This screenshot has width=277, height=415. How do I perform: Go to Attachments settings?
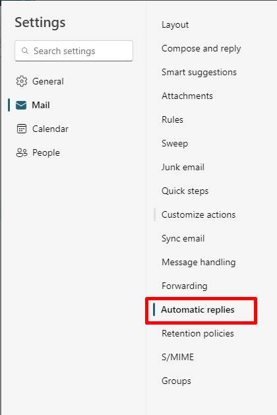tap(187, 96)
